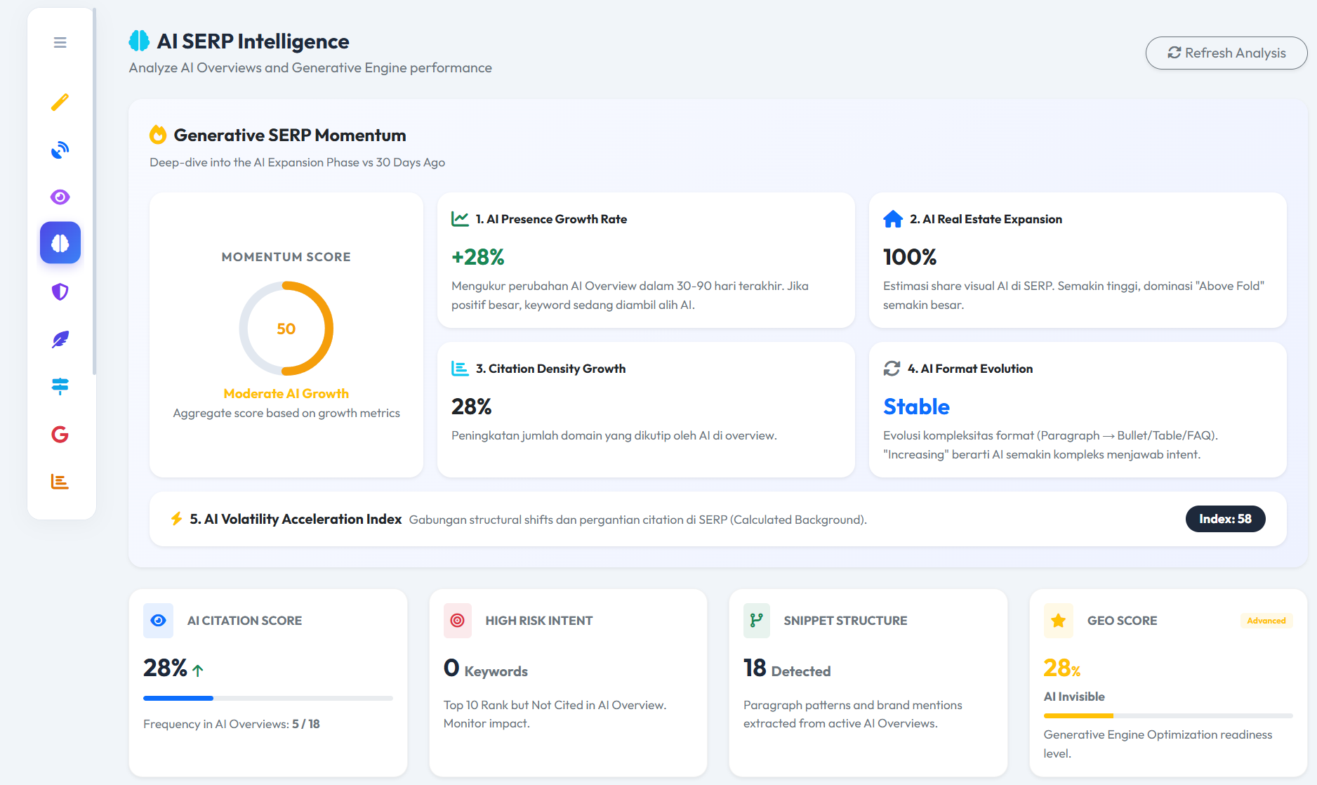Click the 18 Detected snippet count
The image size is (1317, 785).
pos(787,668)
